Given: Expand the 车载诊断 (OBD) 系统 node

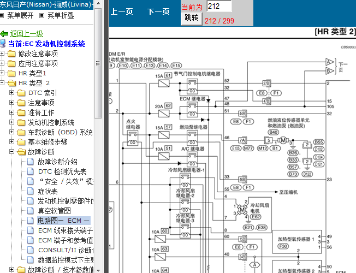Looking at the screenshot, I should [x=12, y=132].
